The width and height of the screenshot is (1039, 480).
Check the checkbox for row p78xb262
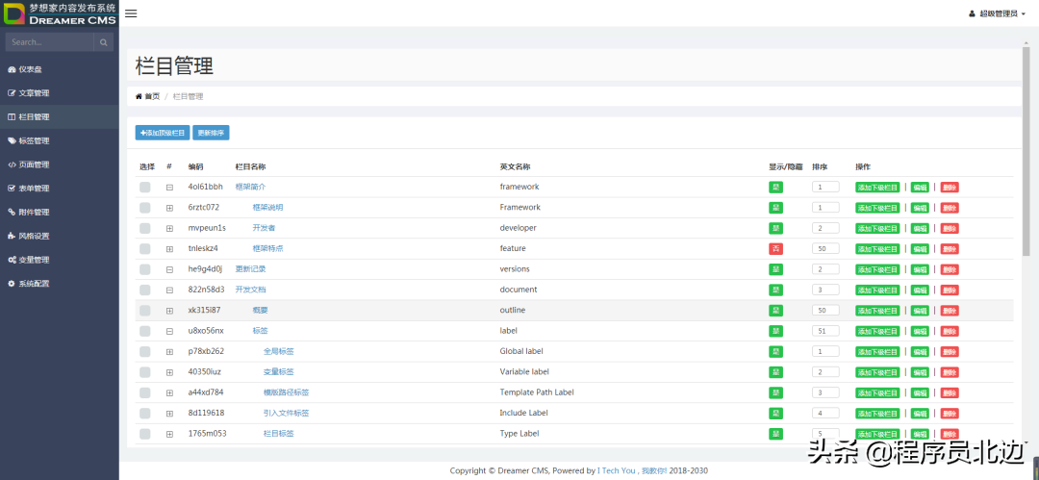tap(145, 351)
